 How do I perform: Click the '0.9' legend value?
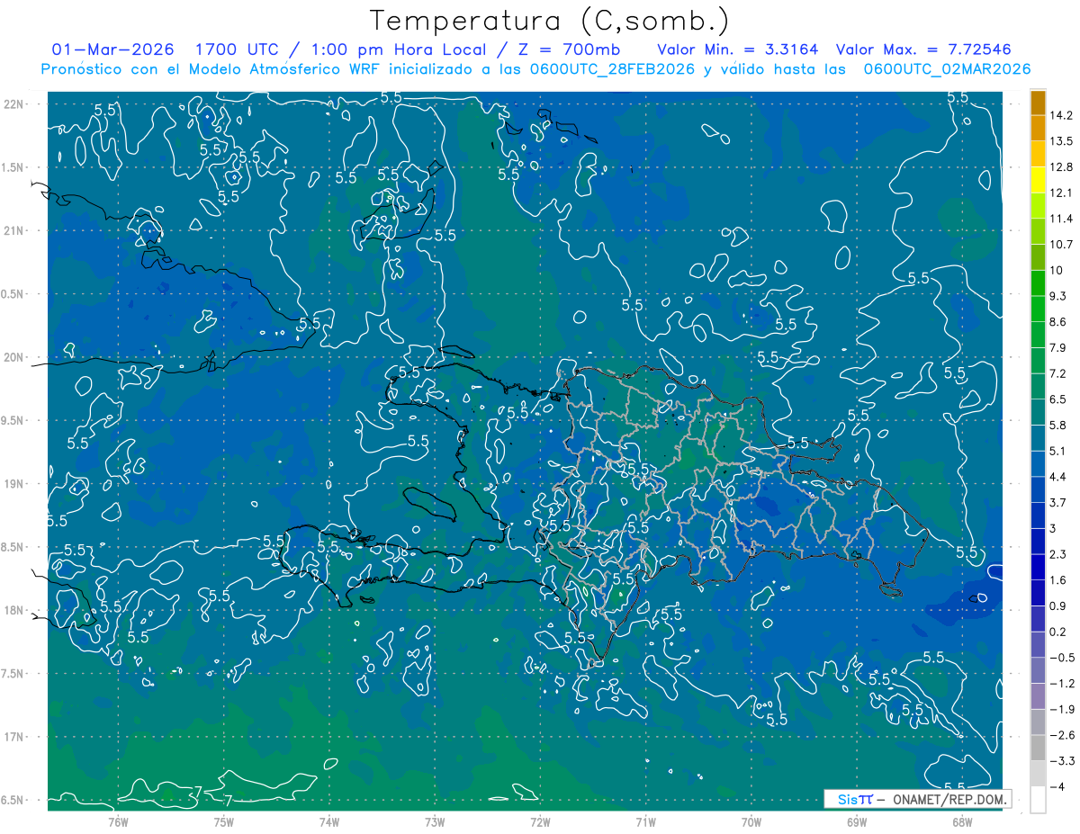tap(1057, 605)
